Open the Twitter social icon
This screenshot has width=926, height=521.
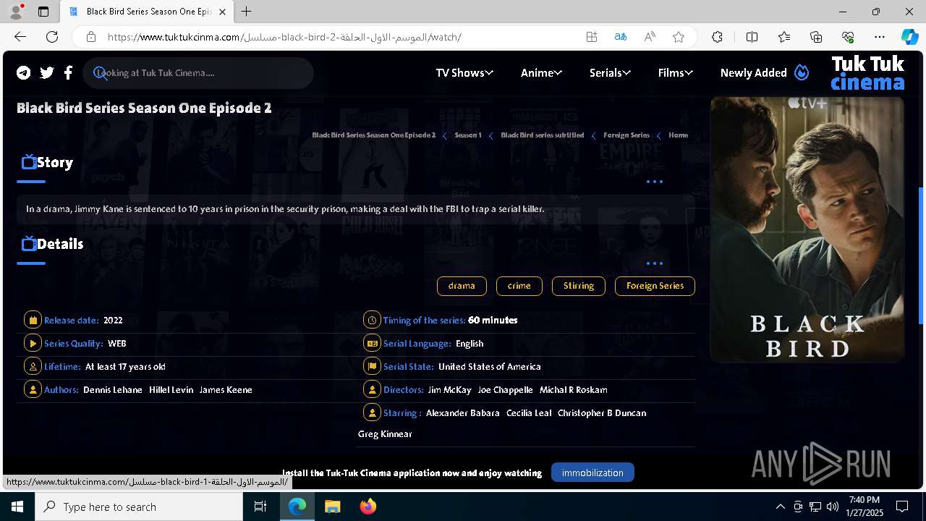[47, 72]
